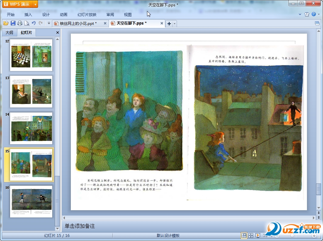
Task: Switch to the 铁丝网上的小花.ppt document tab
Action: point(78,24)
